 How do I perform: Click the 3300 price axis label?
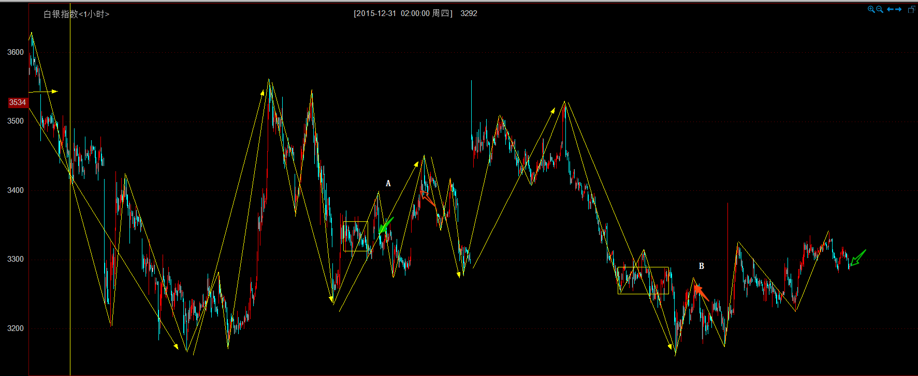pos(16,259)
